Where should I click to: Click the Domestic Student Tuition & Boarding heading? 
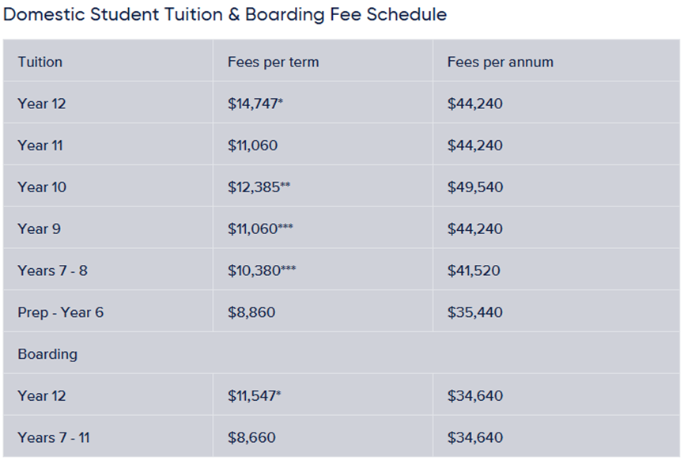coord(225,14)
